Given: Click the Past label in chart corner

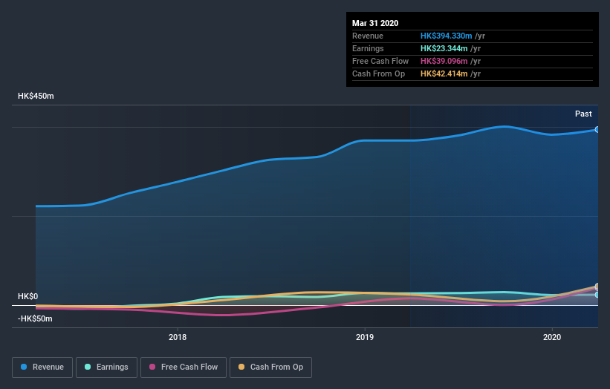Looking at the screenshot, I should point(583,114).
